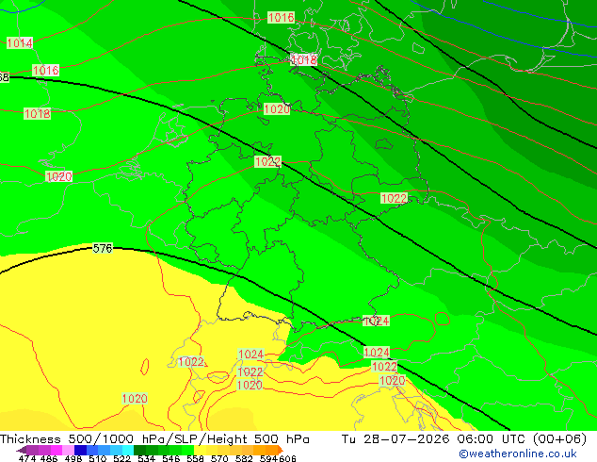Image resolution: width=597 pixels, height=462 pixels.
Task: Select the 510 legend value
Action: coord(97,458)
